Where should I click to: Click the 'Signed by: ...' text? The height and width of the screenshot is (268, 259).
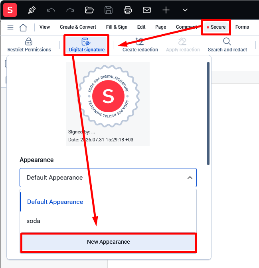tap(81, 132)
